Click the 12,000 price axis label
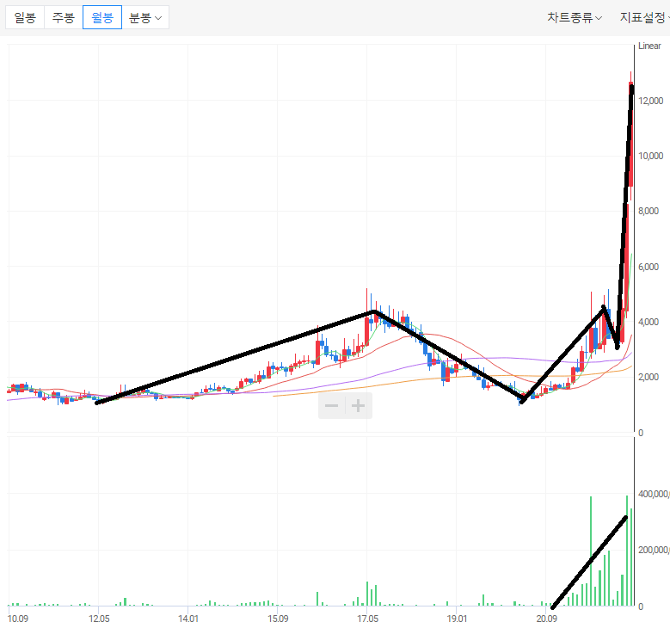 coord(650,101)
